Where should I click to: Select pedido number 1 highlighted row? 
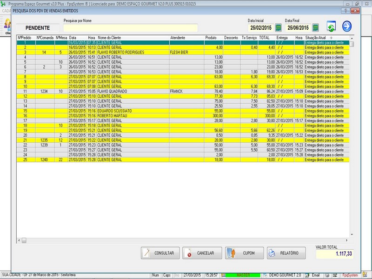point(183,43)
